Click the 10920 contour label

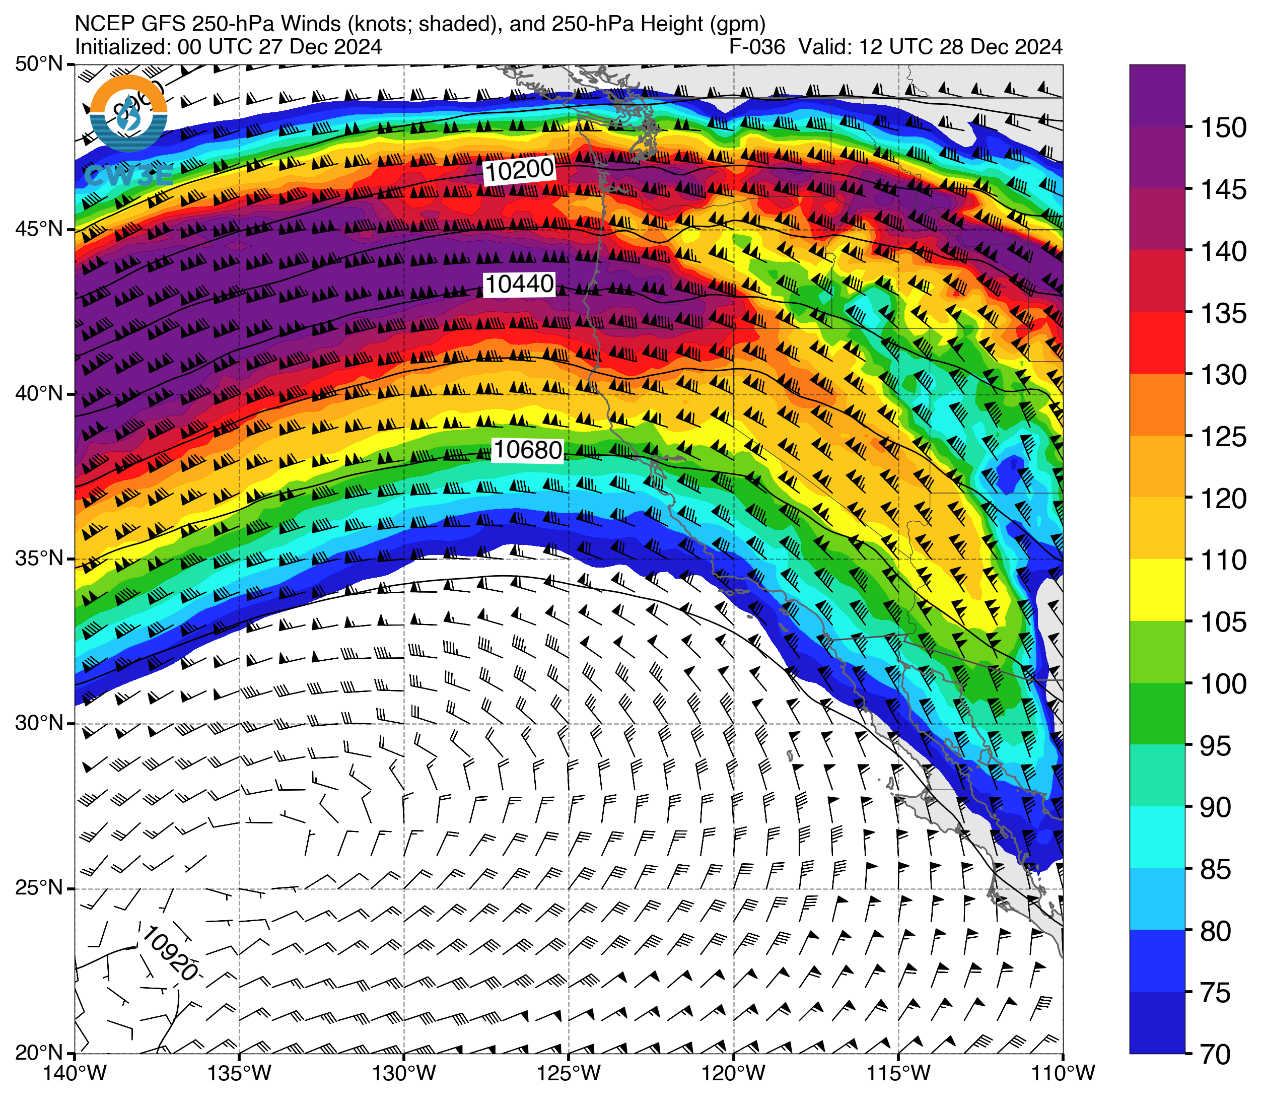169,952
